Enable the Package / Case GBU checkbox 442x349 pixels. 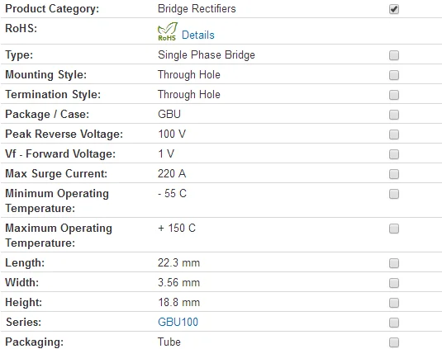click(394, 115)
